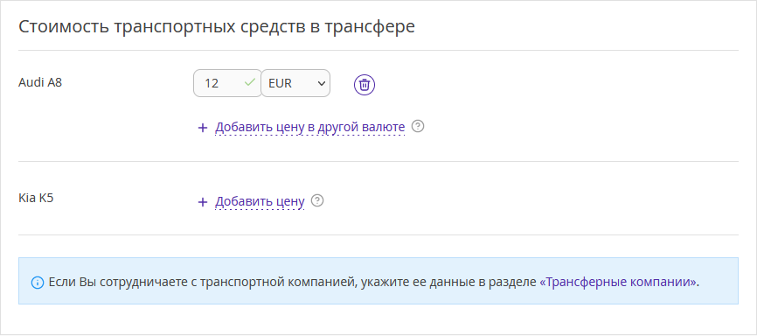Click the 'Kia K5' vehicle label

click(x=36, y=199)
